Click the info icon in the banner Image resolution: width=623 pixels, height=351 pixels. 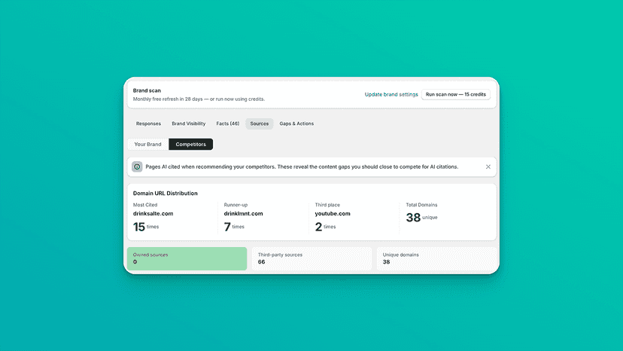click(137, 166)
